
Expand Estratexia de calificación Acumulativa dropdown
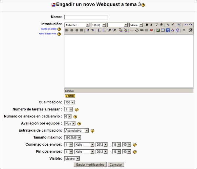tap(77, 130)
